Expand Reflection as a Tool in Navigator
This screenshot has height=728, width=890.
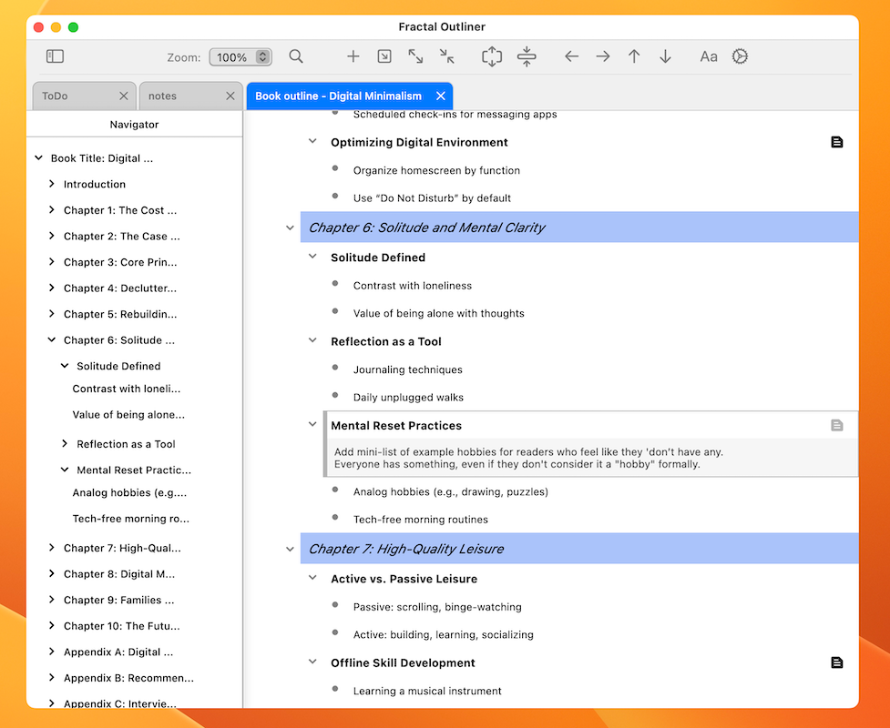click(x=65, y=444)
